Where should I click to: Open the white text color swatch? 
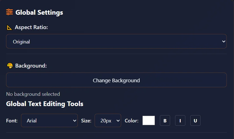(x=149, y=120)
